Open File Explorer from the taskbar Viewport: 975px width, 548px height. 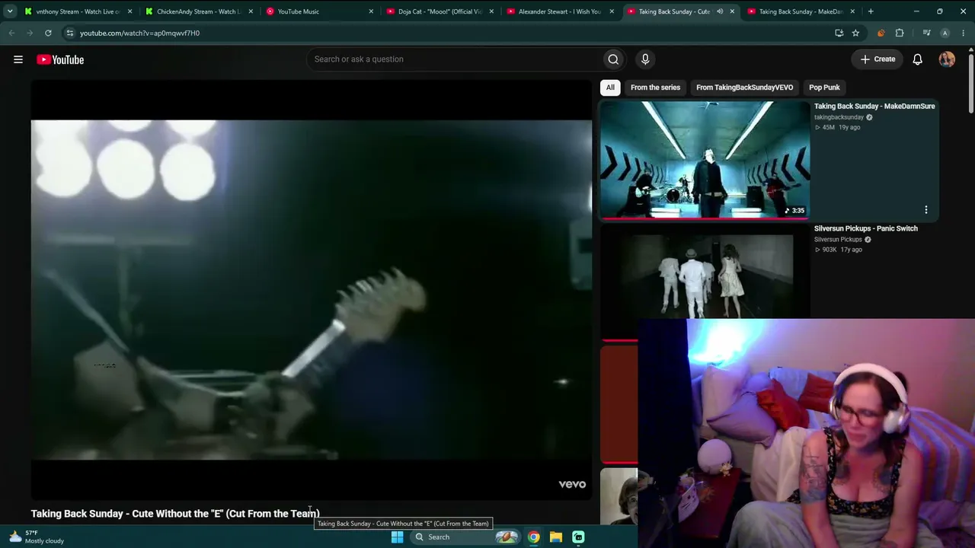coord(556,537)
